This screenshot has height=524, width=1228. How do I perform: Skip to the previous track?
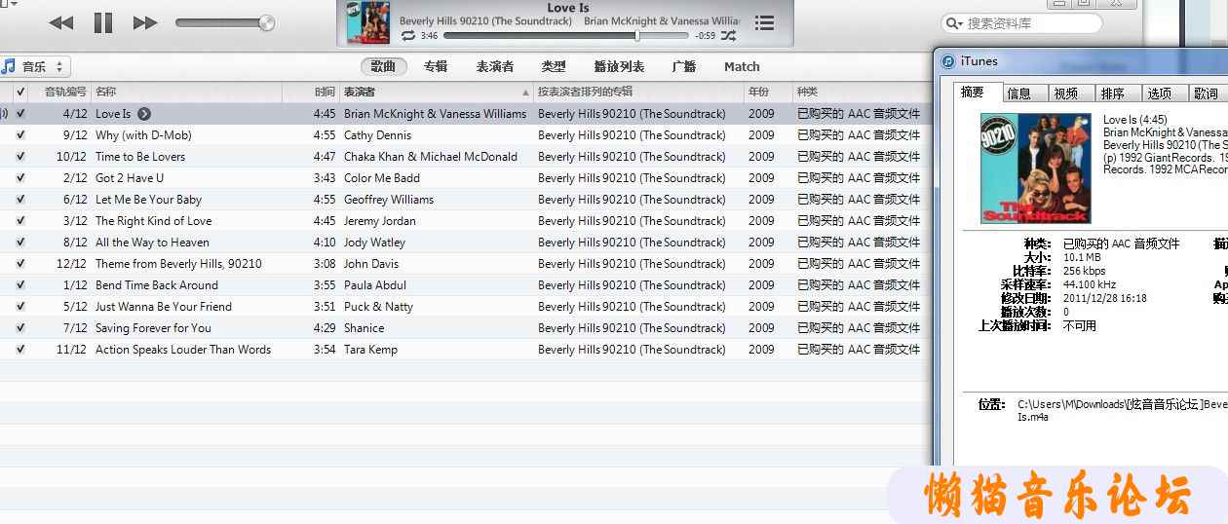pos(60,22)
